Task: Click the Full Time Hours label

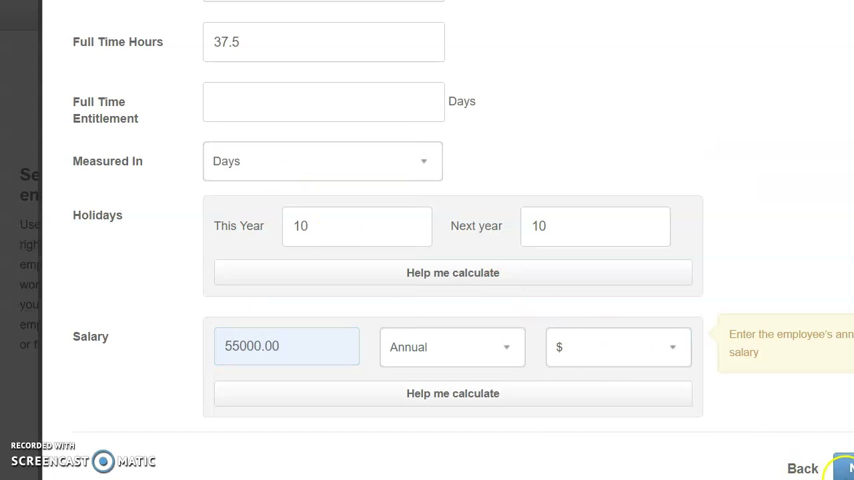Action: click(118, 42)
